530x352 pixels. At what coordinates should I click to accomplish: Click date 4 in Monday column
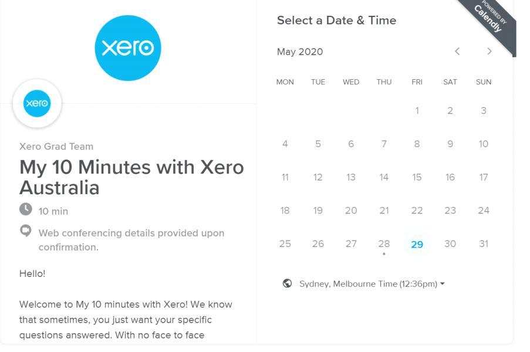pos(285,144)
